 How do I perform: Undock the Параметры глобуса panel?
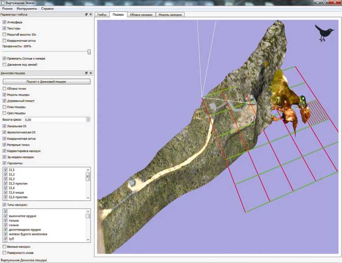[x=86, y=14]
